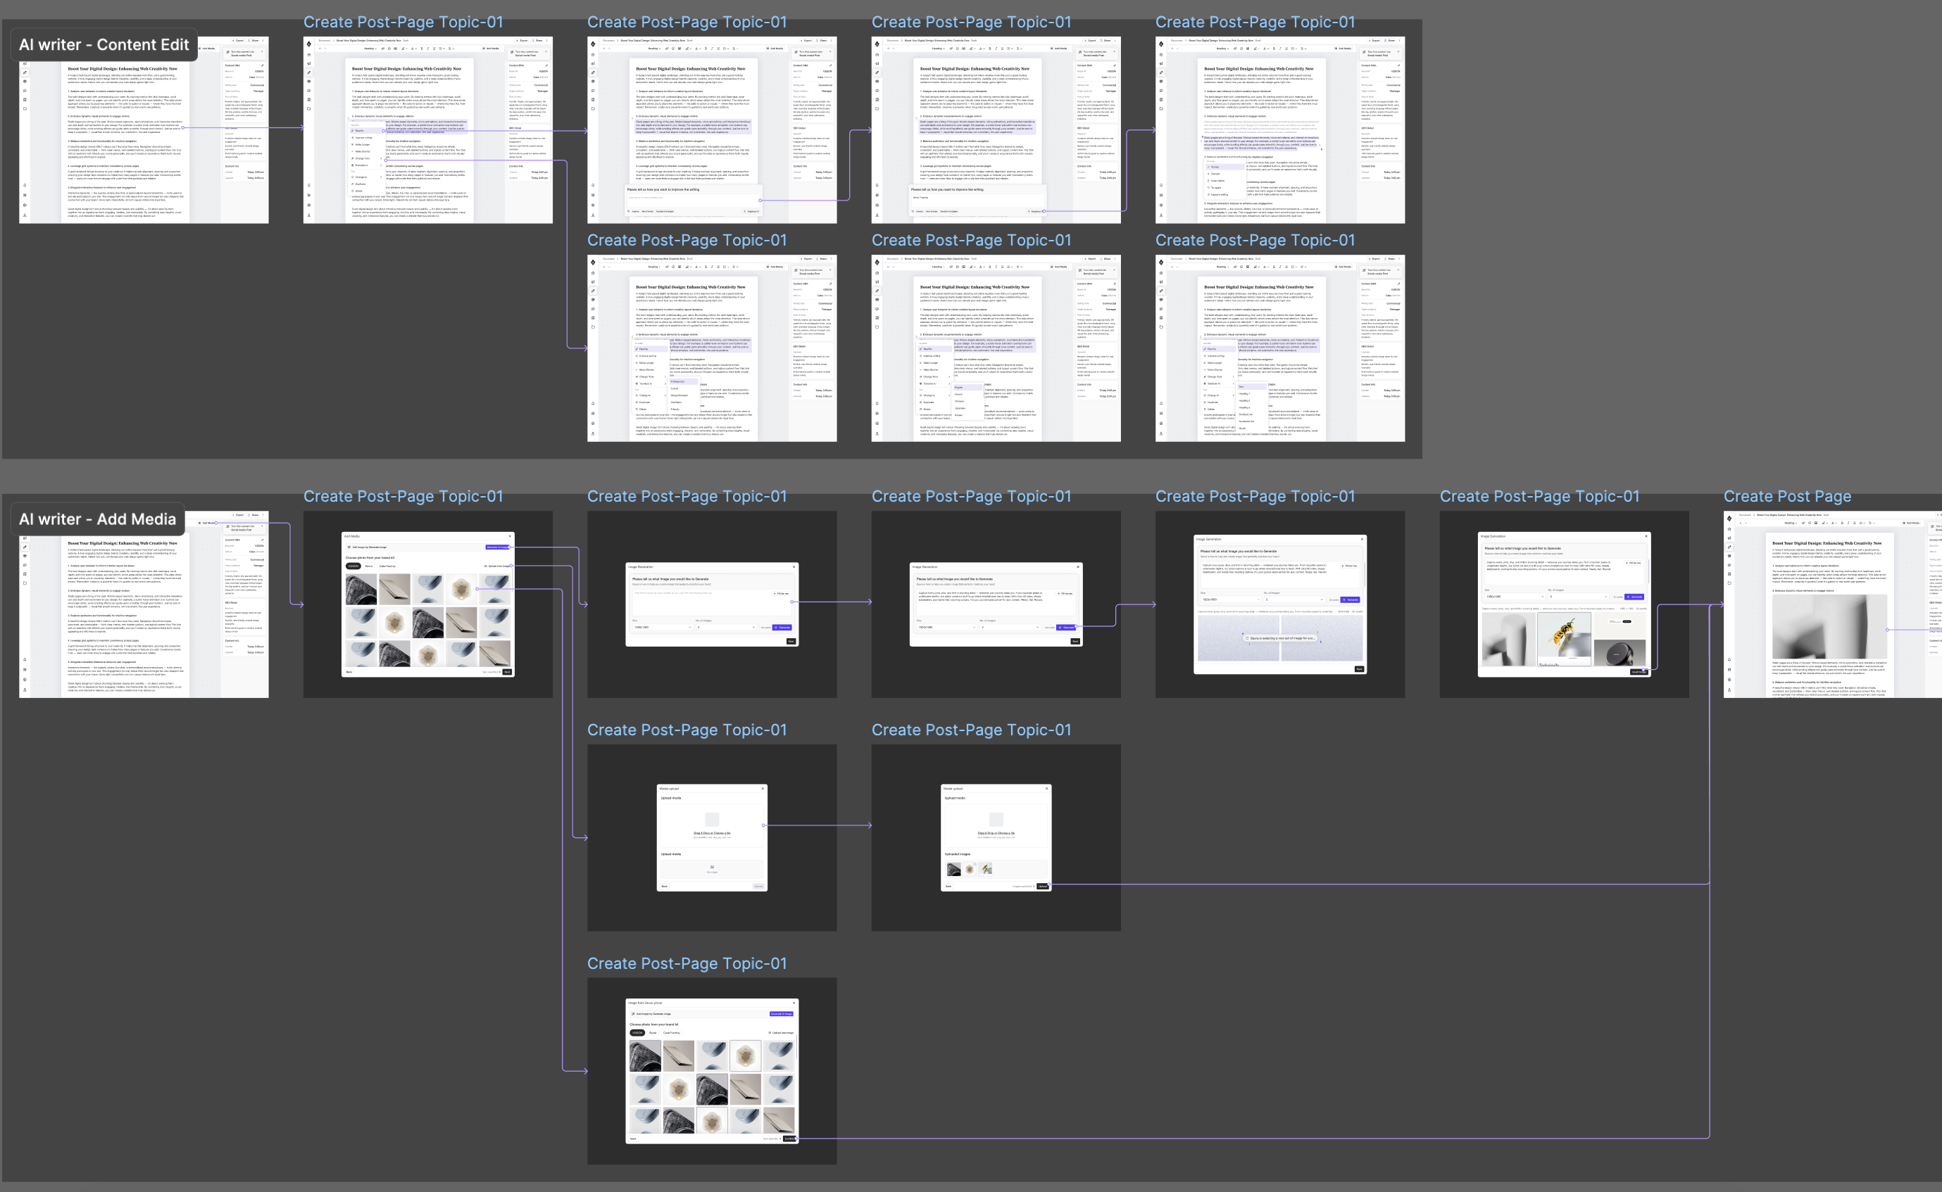Close the Media upload dialog with uploaded images
The width and height of the screenshot is (1942, 1192).
pyautogui.click(x=1047, y=788)
